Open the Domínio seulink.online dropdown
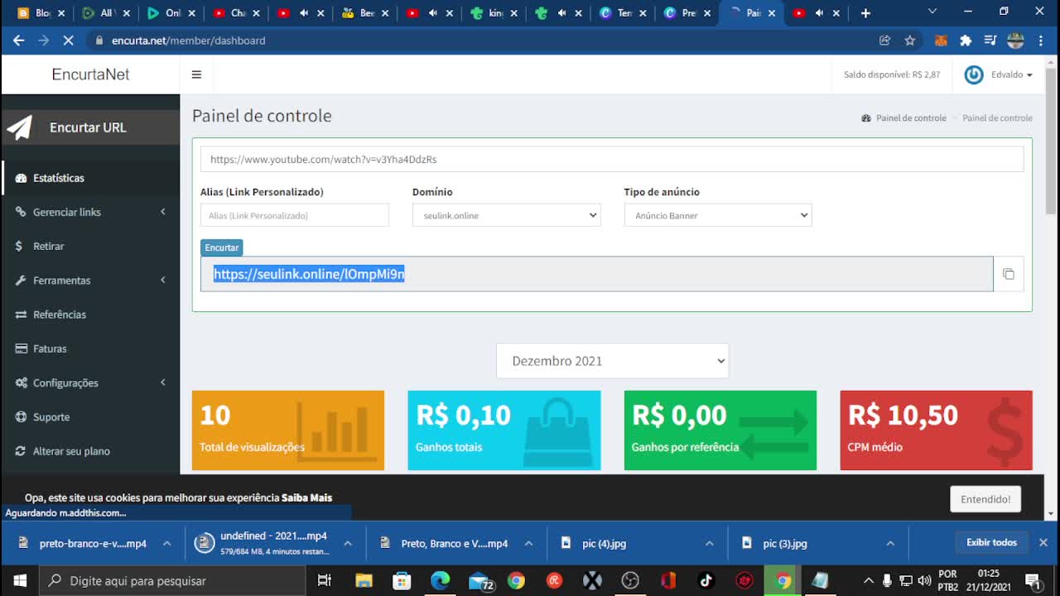This screenshot has height=596, width=1060. point(506,215)
